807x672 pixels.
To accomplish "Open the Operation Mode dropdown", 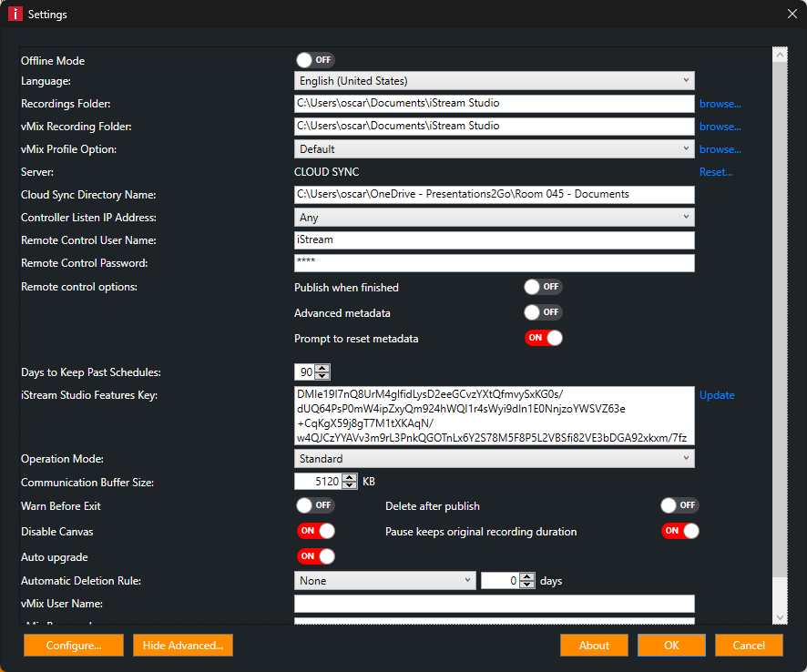I will 494,458.
